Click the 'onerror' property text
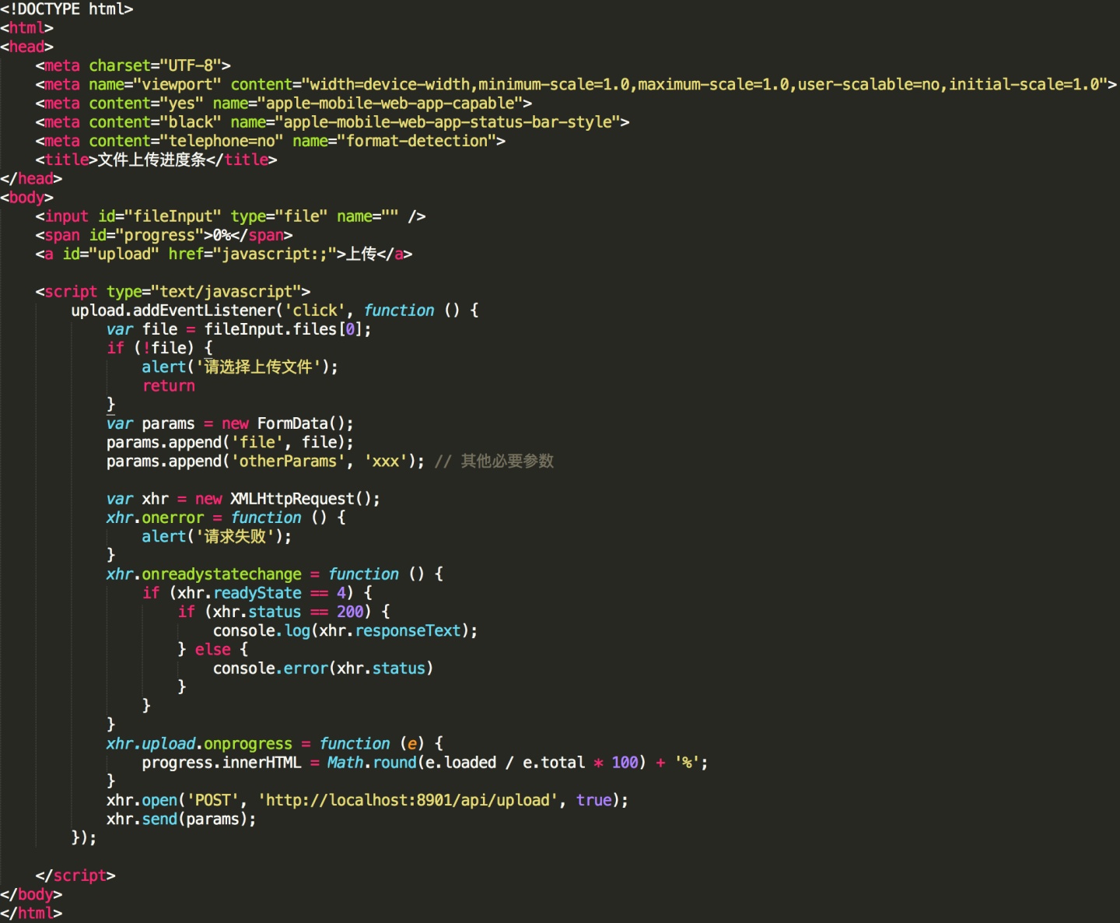Viewport: 1120px width, 923px height. [173, 518]
